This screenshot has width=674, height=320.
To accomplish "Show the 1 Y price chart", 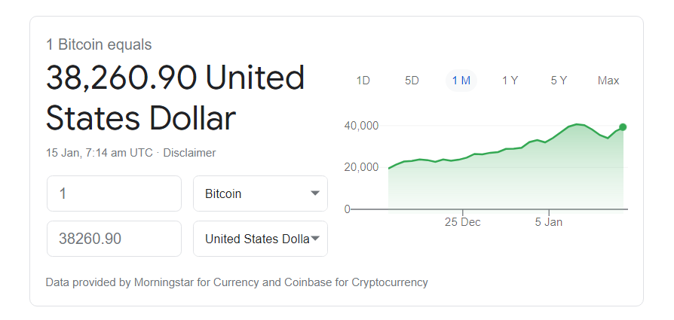I will (510, 81).
